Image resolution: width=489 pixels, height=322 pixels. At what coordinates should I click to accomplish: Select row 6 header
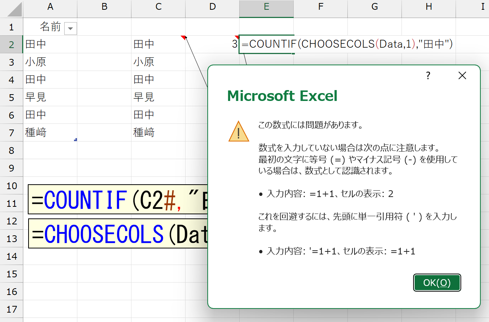(x=11, y=115)
